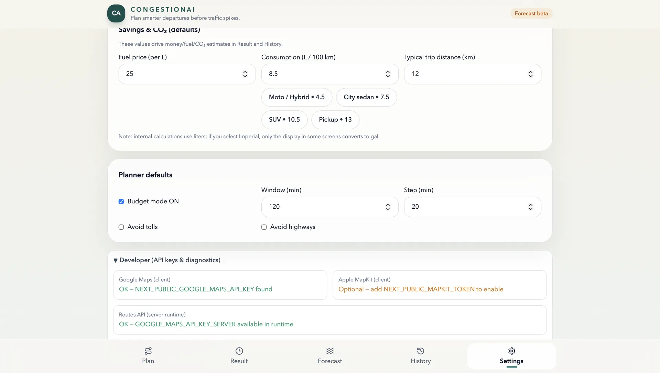660x373 pixels.
Task: Focus the Typical trip distance field
Action: [473, 74]
